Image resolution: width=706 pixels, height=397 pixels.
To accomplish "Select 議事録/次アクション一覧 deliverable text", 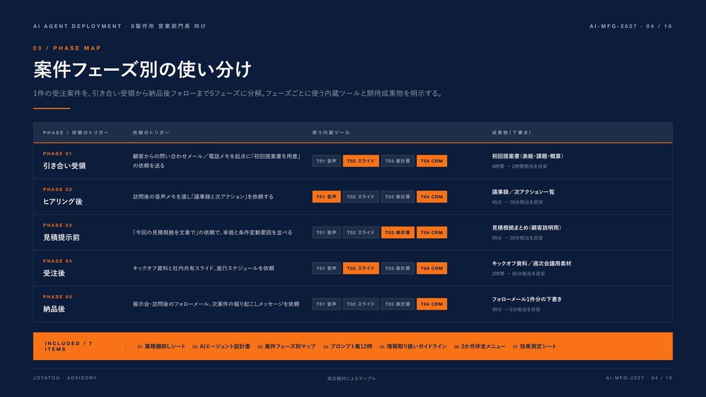I will pyautogui.click(x=523, y=192).
